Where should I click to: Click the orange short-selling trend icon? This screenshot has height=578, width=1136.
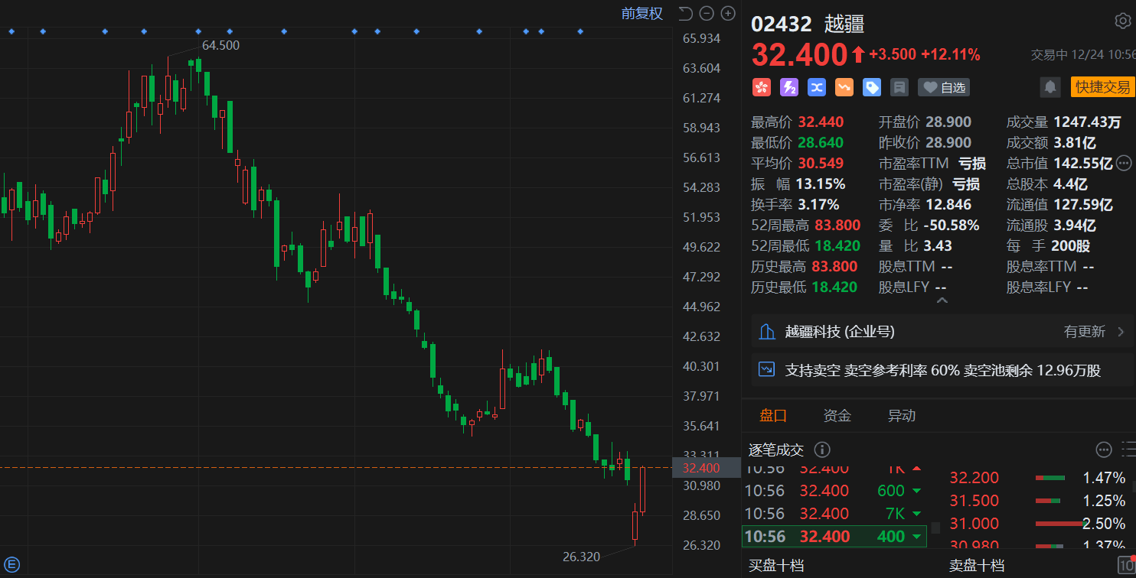coord(844,87)
